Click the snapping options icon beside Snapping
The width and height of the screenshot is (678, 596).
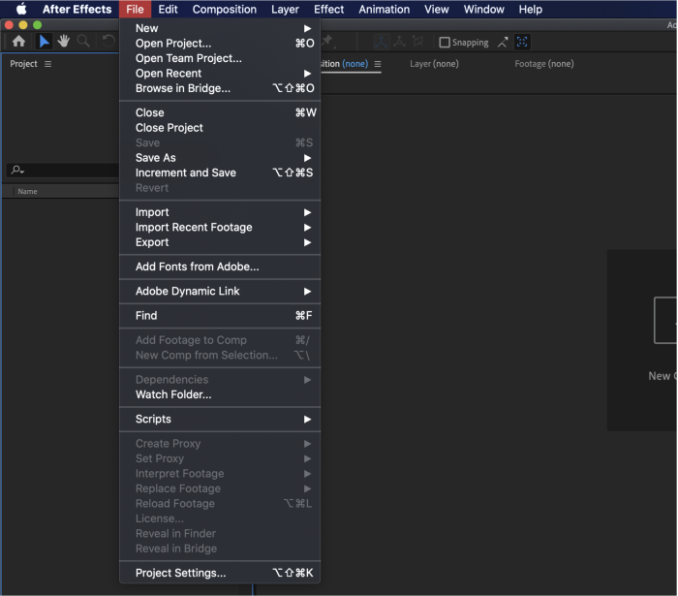click(503, 42)
